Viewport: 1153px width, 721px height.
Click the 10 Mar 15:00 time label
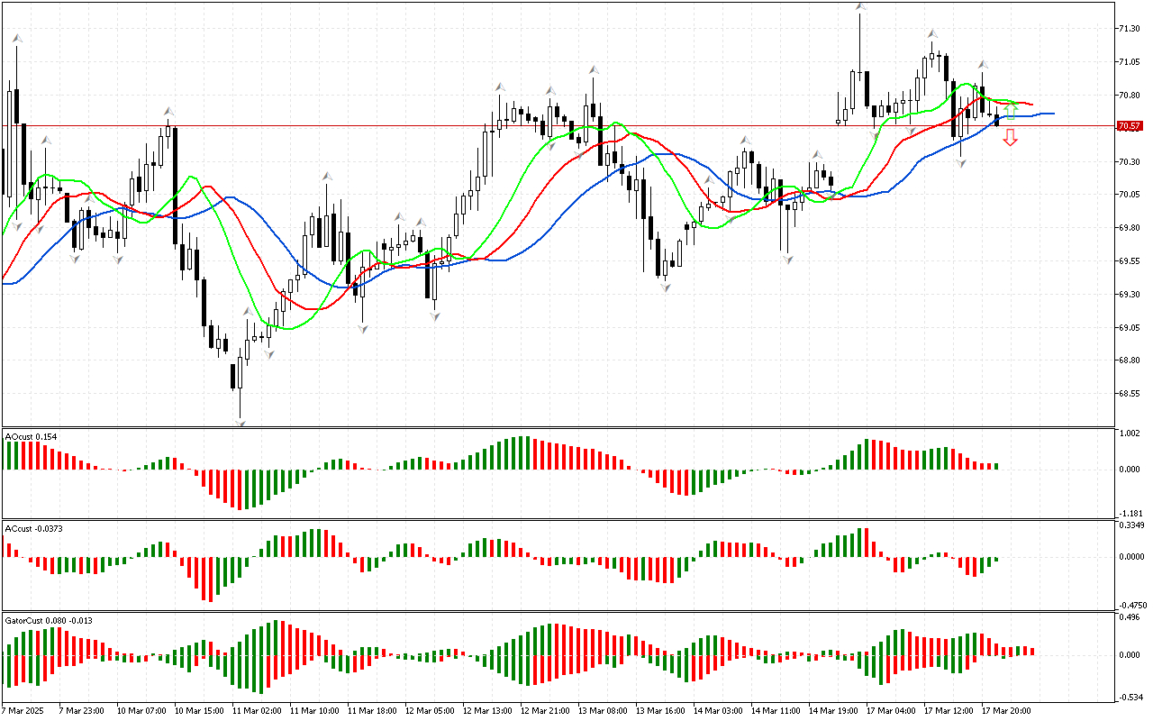click(197, 711)
